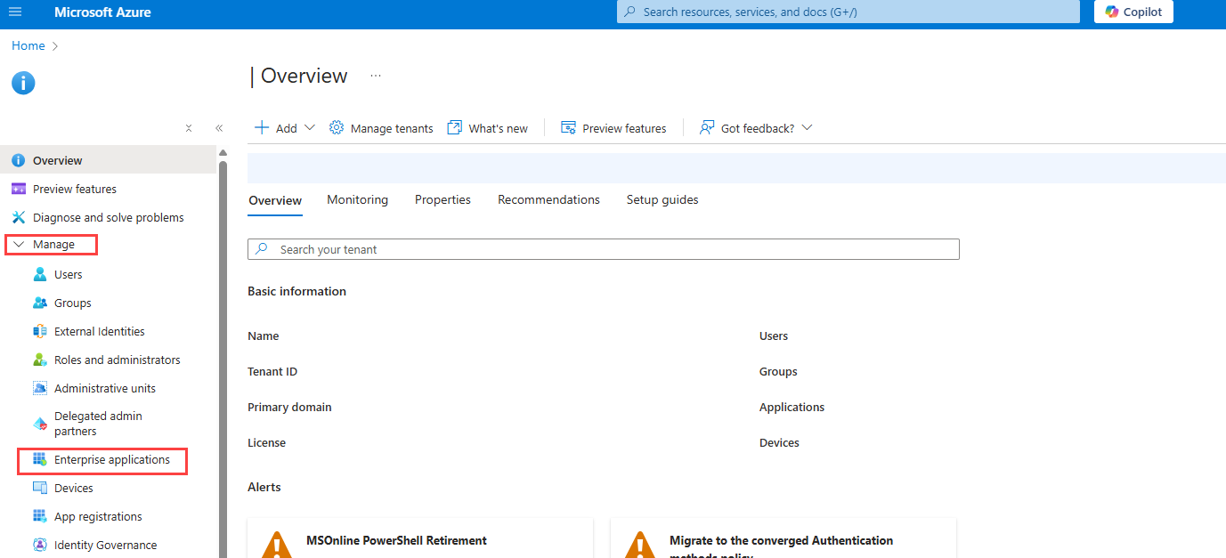Switch to the Properties tab
Viewport: 1226px width, 558px height.
coord(442,199)
